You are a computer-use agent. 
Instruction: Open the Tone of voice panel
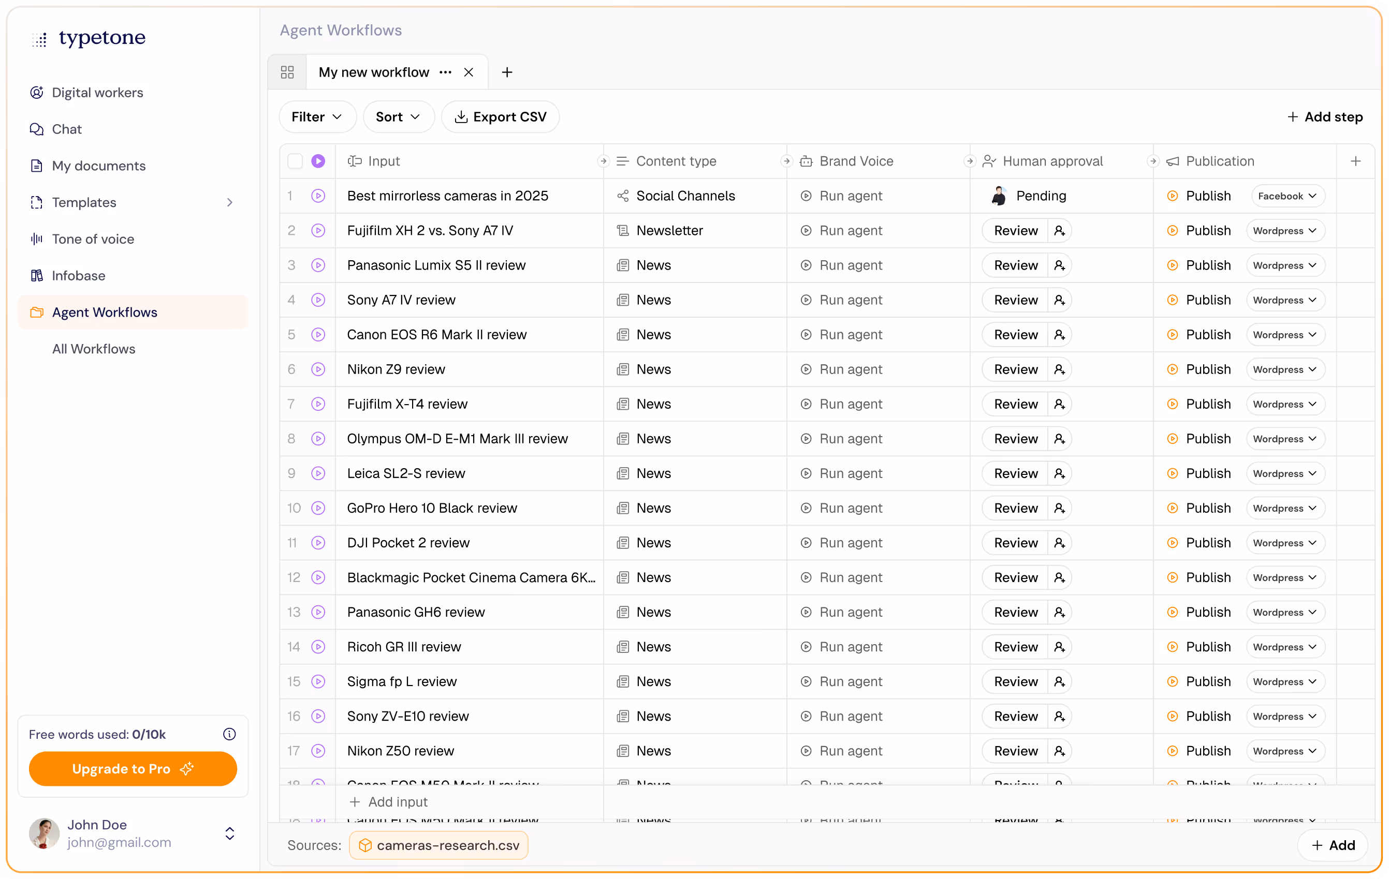click(x=93, y=239)
